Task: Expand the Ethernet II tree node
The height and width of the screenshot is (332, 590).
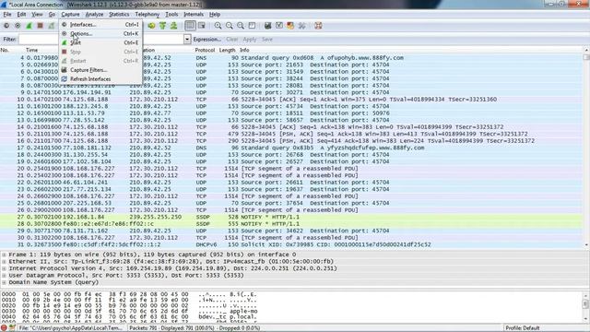Action: (x=4, y=261)
